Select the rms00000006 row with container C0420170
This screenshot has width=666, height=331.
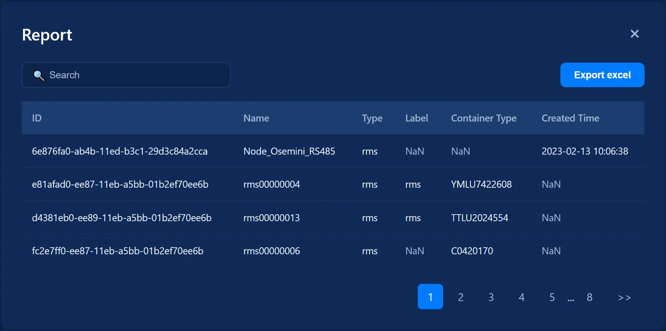click(x=272, y=251)
